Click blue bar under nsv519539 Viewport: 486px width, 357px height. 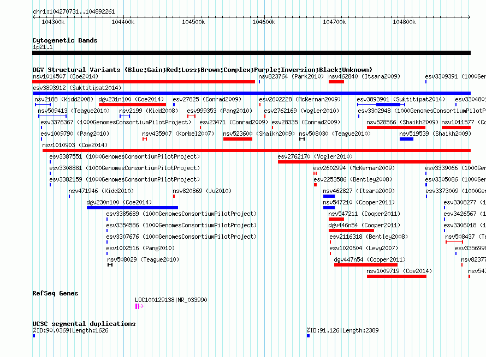pos(406,139)
